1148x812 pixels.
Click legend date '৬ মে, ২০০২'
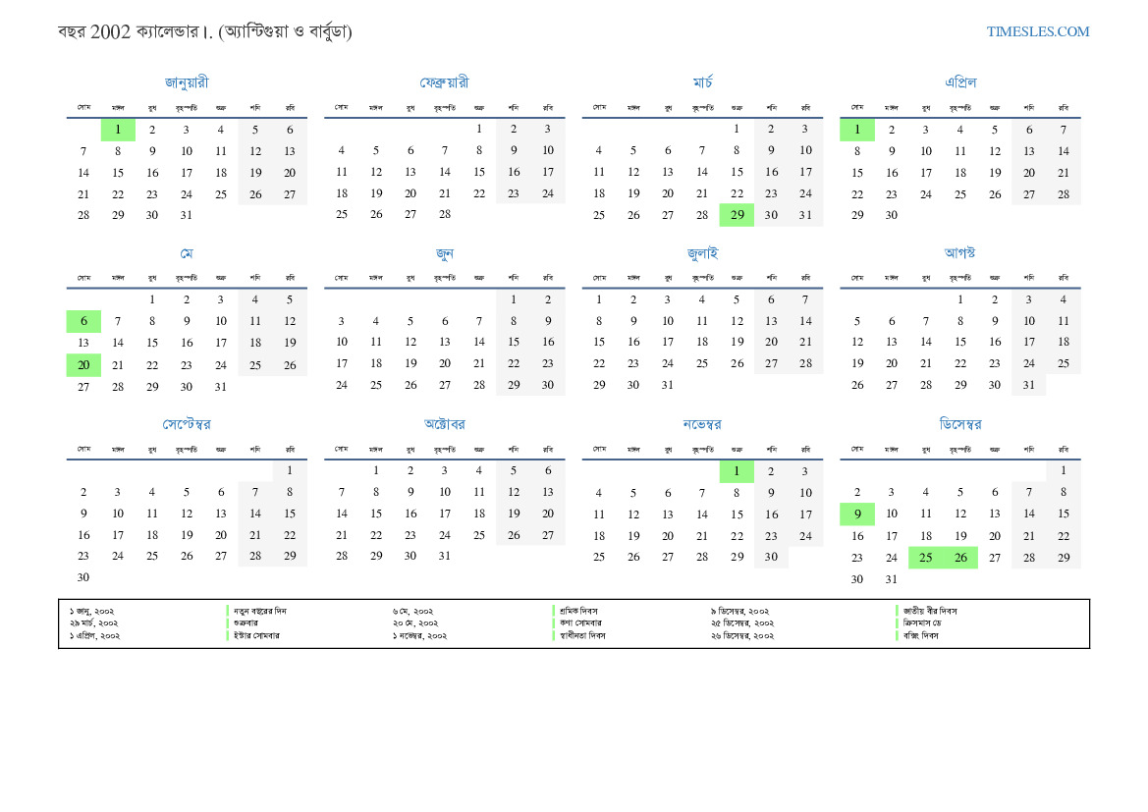click(412, 611)
